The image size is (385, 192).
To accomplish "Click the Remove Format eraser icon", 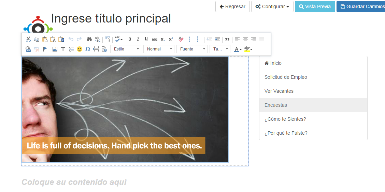I will tap(181, 39).
